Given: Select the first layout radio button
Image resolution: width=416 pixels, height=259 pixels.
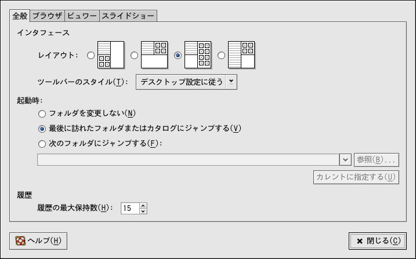Looking at the screenshot, I should pyautogui.click(x=90, y=56).
